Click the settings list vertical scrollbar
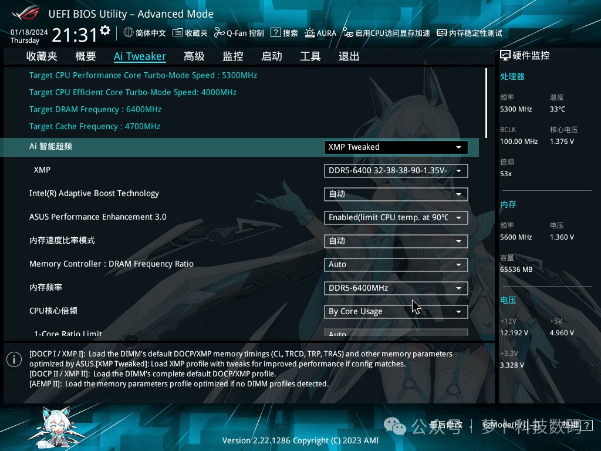601x451 pixels. click(x=486, y=103)
